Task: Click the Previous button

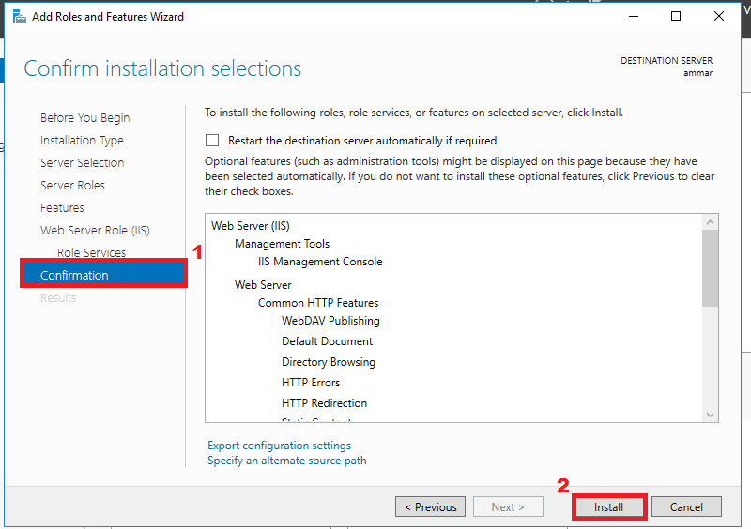Action: point(430,507)
